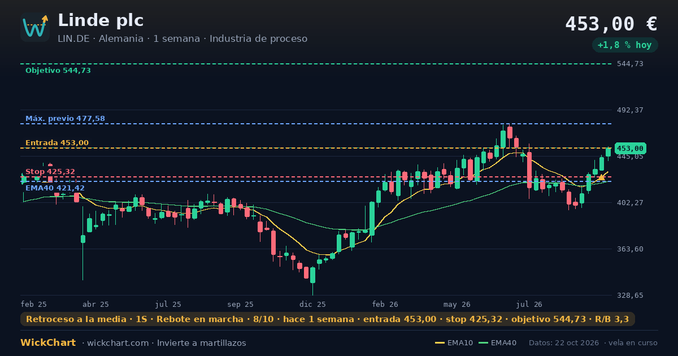
Task: Click the Objetivo 544,73 label
Action: click(x=58, y=71)
